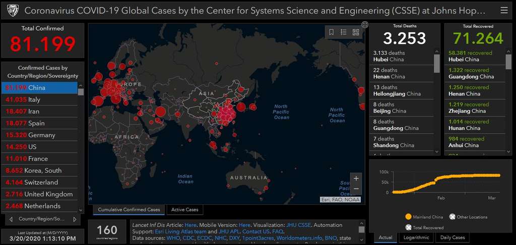The height and width of the screenshot is (245, 516).
Task: Zoom out on the map
Action: coord(356,189)
